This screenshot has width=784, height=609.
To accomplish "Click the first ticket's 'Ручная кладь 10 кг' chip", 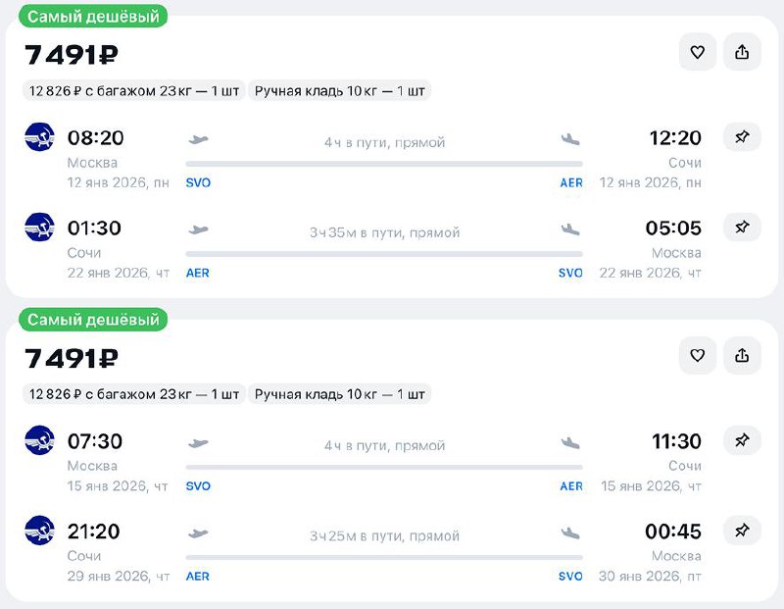I will click(340, 91).
